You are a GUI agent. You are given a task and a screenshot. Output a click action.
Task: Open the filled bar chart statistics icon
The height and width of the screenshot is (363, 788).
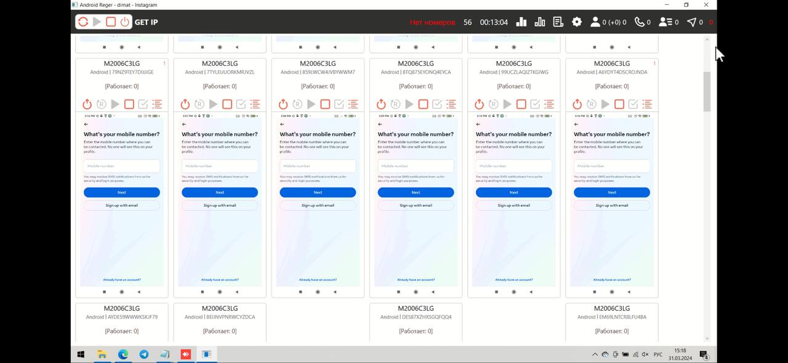521,22
